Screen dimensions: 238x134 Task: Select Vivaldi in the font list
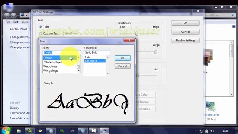click(59, 58)
